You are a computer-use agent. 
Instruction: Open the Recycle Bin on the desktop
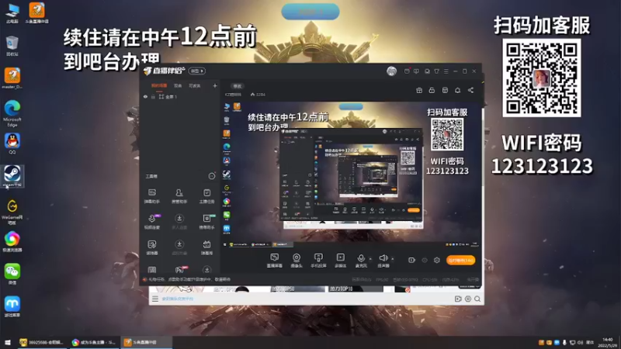(x=12, y=45)
